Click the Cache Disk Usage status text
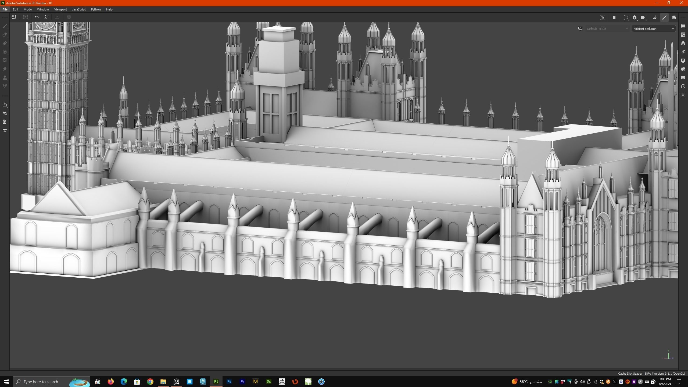 pyautogui.click(x=634, y=374)
